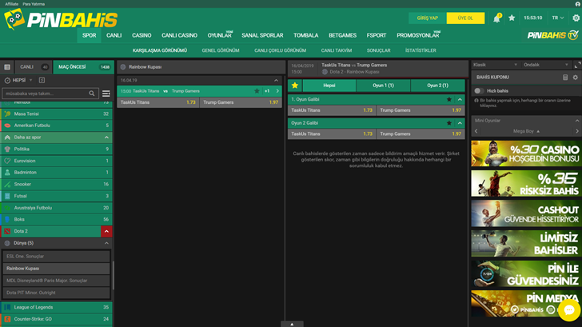Open SANAL SPORLAR menu
The height and width of the screenshot is (327, 582).
[262, 36]
